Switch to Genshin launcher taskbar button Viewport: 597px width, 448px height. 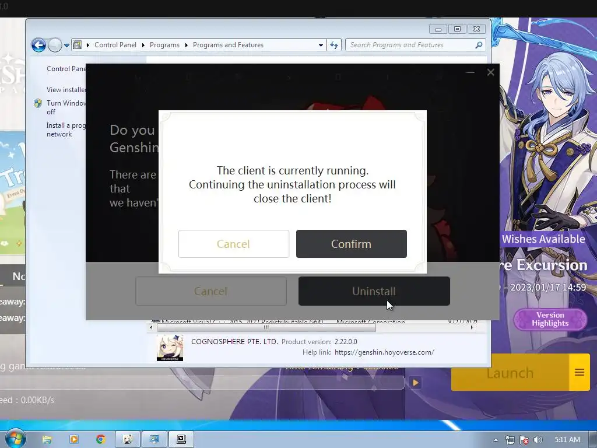128,440
